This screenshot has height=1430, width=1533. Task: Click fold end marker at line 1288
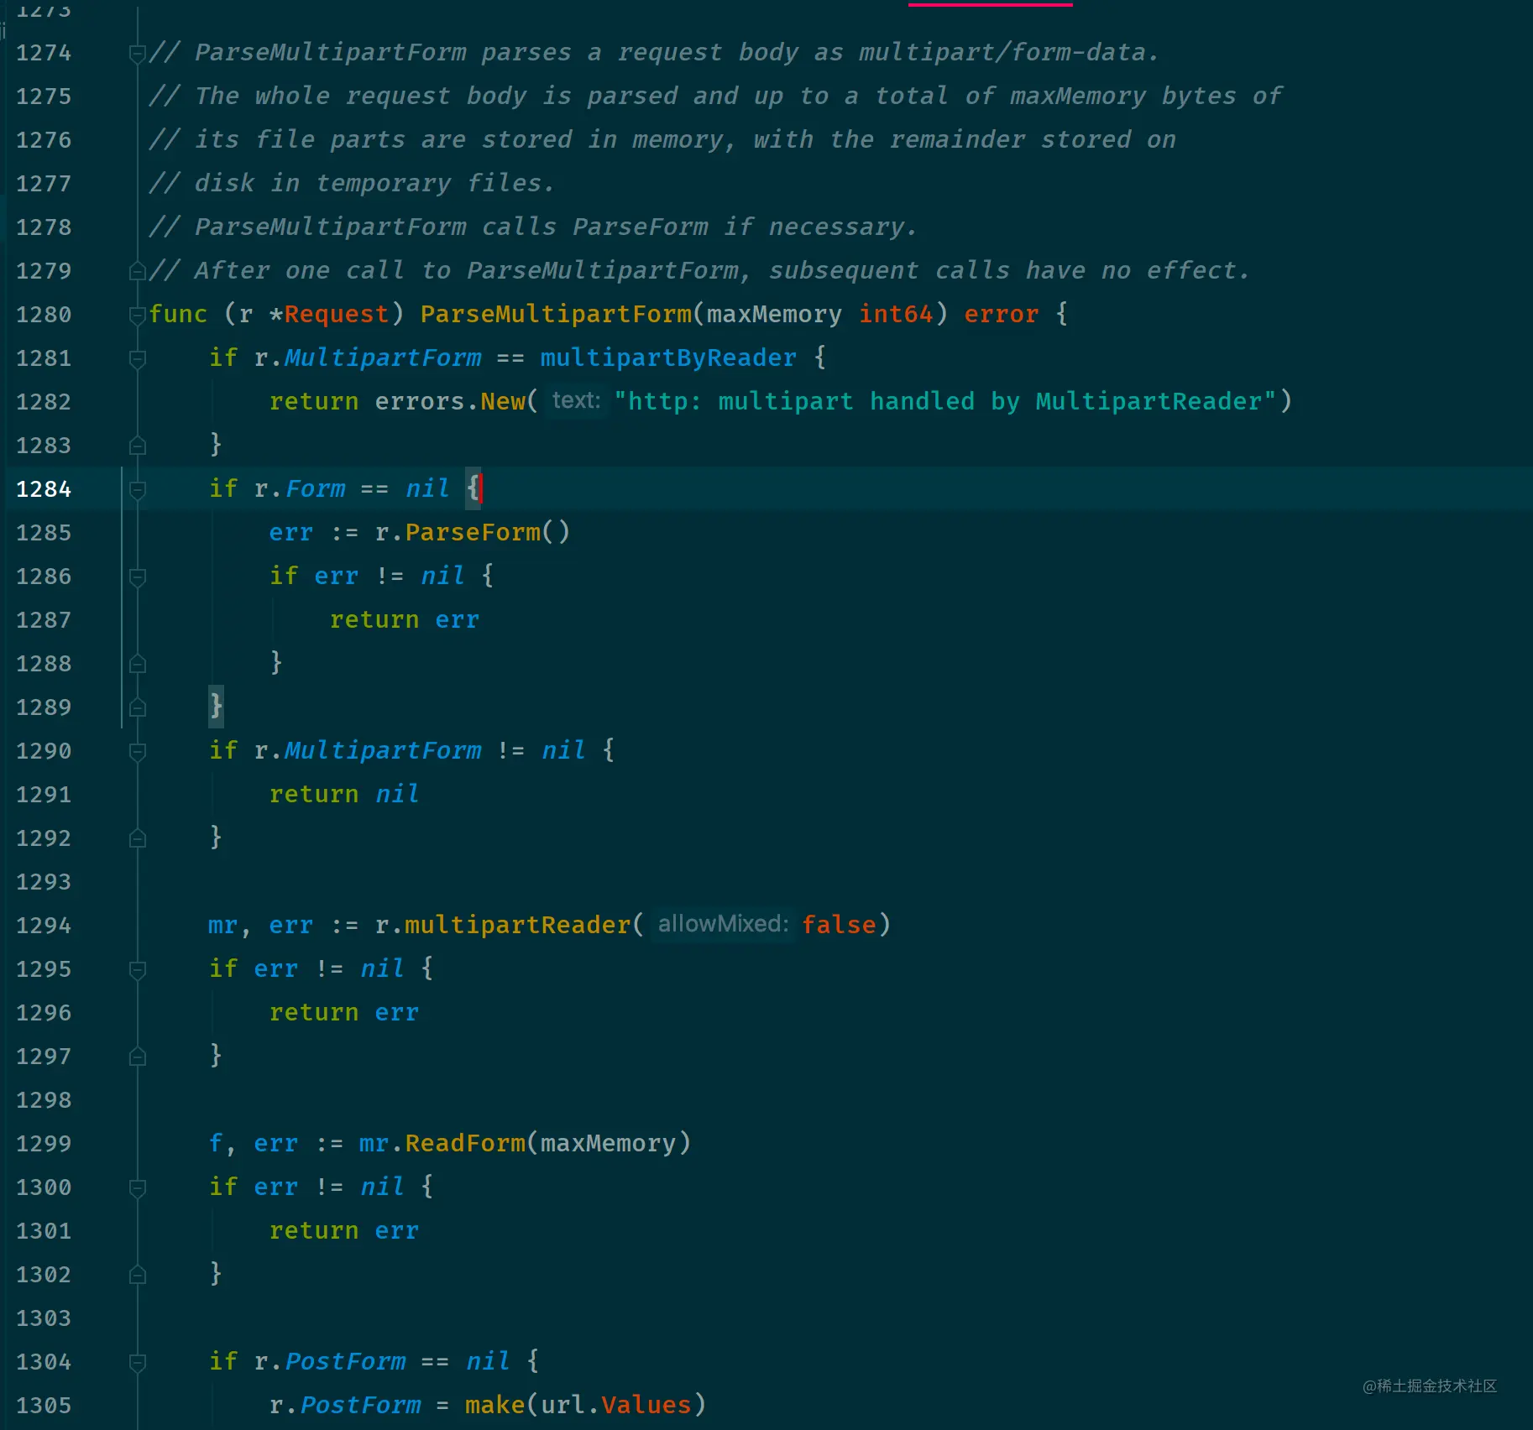138,663
